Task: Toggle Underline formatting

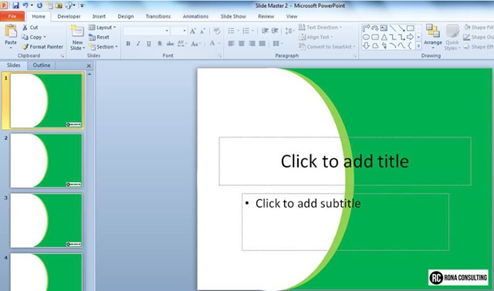Action: [x=149, y=44]
